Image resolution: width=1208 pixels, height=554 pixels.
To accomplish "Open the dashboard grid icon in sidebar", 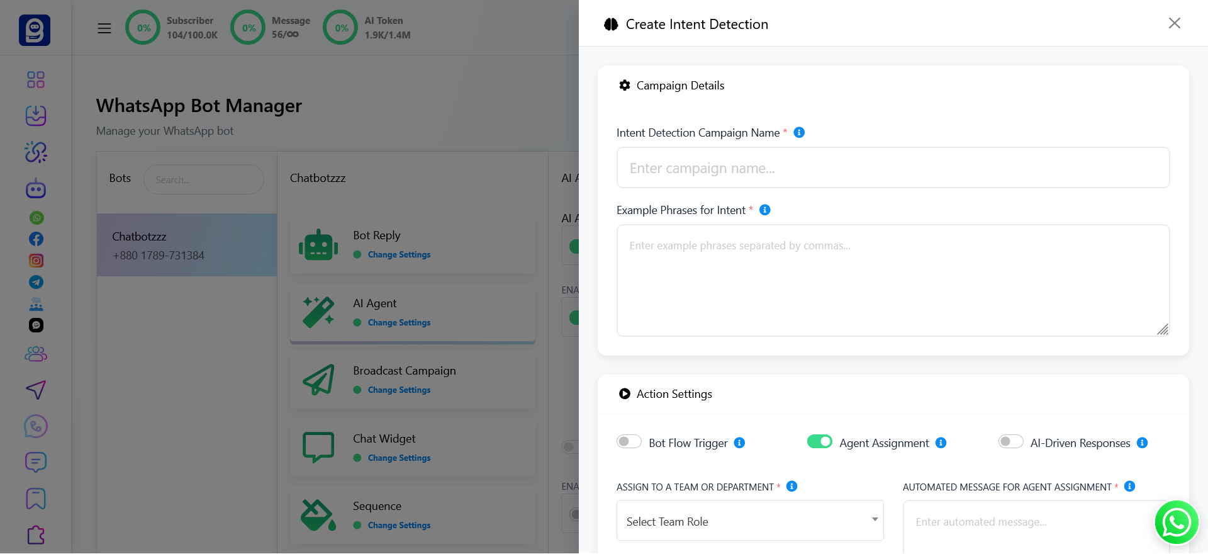I will 36,79.
